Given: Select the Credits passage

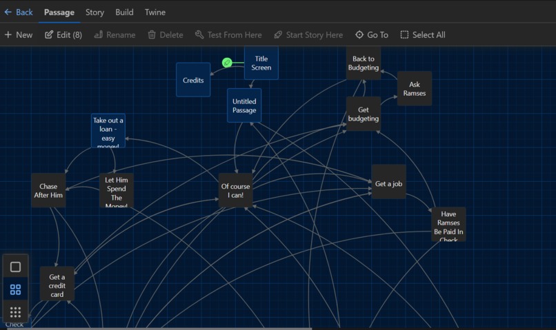Looking at the screenshot, I should [193, 80].
